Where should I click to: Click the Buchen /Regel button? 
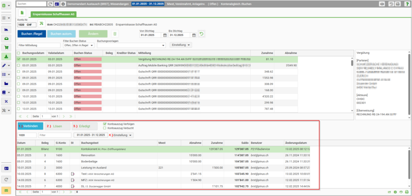coord(32,34)
